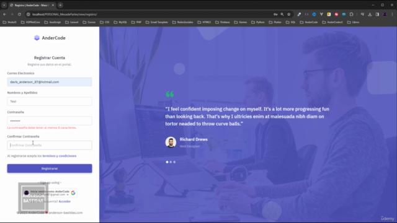Click the Richard Drews name text

click(x=194, y=139)
